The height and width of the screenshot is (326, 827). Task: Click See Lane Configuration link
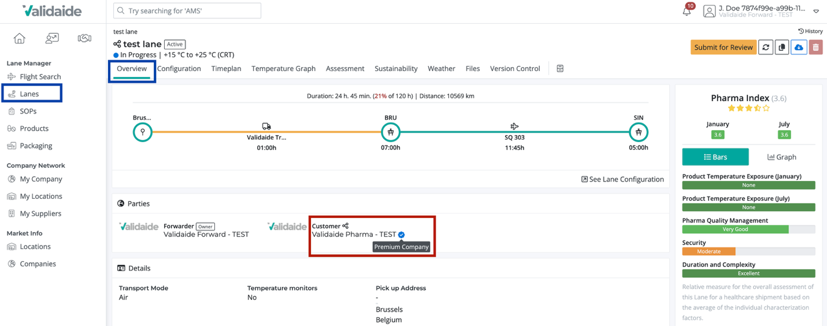(x=622, y=179)
